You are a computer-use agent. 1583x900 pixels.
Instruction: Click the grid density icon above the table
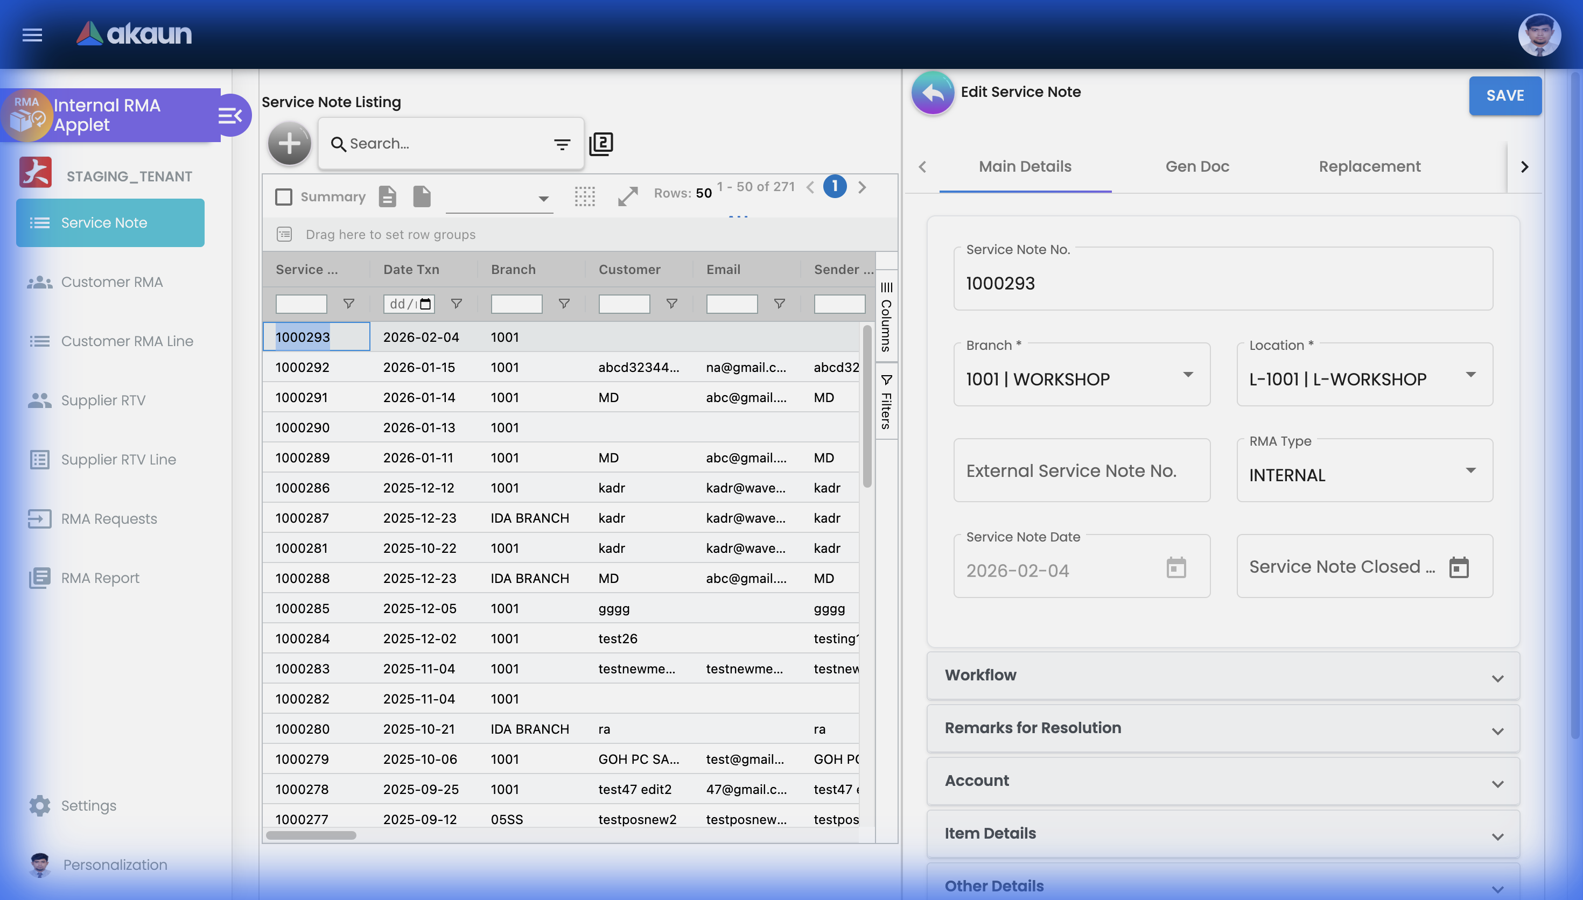click(x=585, y=196)
